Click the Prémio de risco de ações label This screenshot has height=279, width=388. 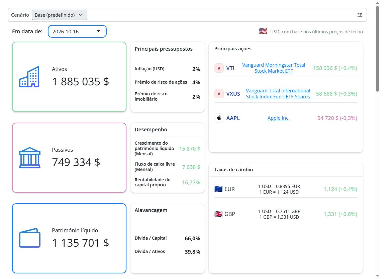161,82
